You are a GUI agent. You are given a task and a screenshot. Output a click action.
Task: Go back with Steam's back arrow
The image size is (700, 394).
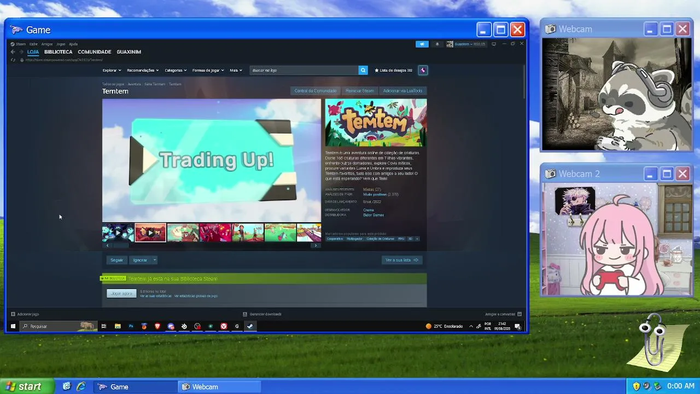point(13,52)
